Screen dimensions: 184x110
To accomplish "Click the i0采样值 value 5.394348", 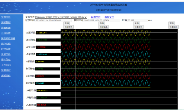I will tap(47, 83).
